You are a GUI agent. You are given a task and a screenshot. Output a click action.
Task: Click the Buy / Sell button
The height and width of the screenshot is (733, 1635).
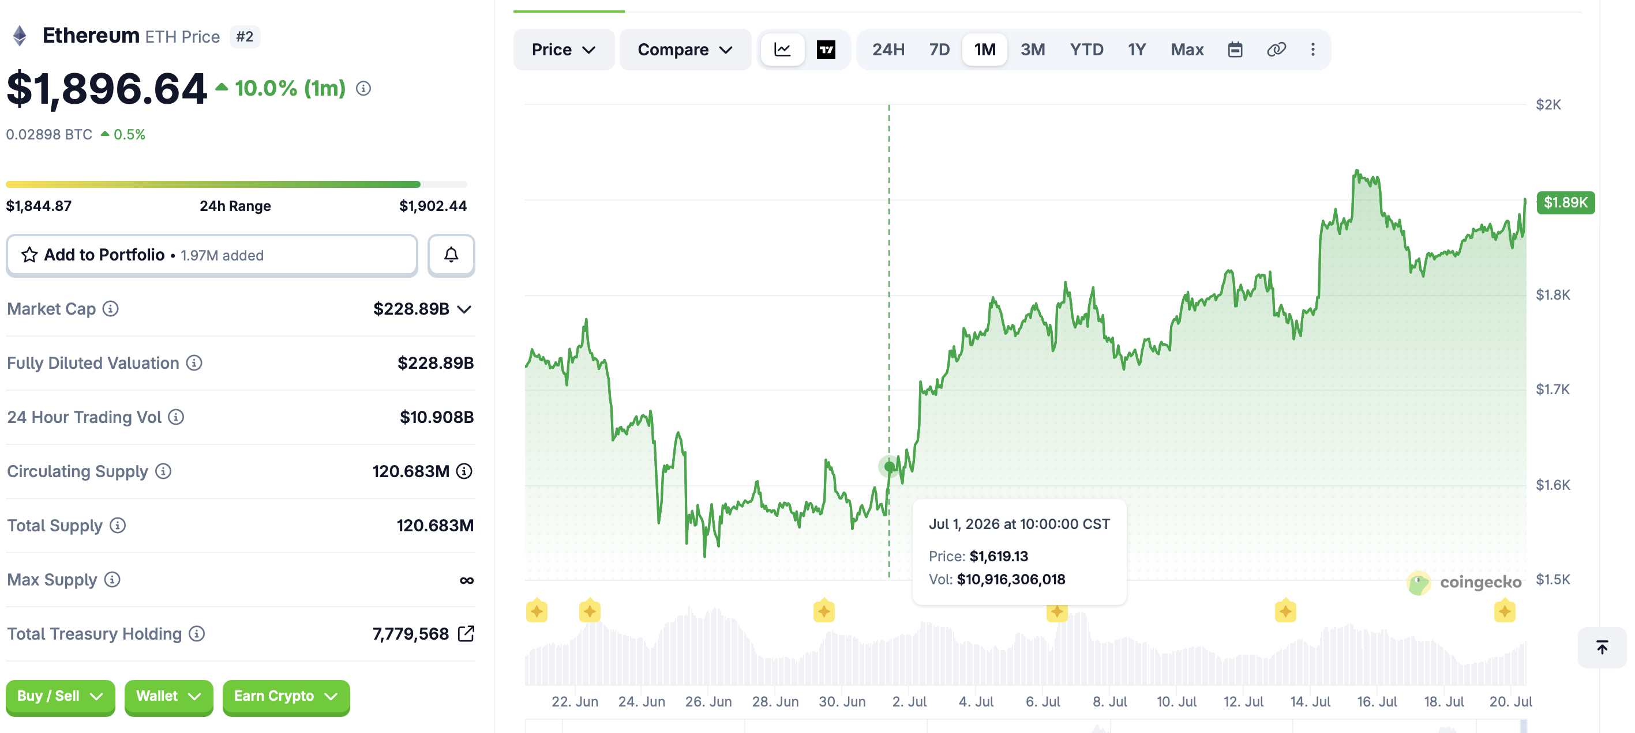tap(61, 696)
